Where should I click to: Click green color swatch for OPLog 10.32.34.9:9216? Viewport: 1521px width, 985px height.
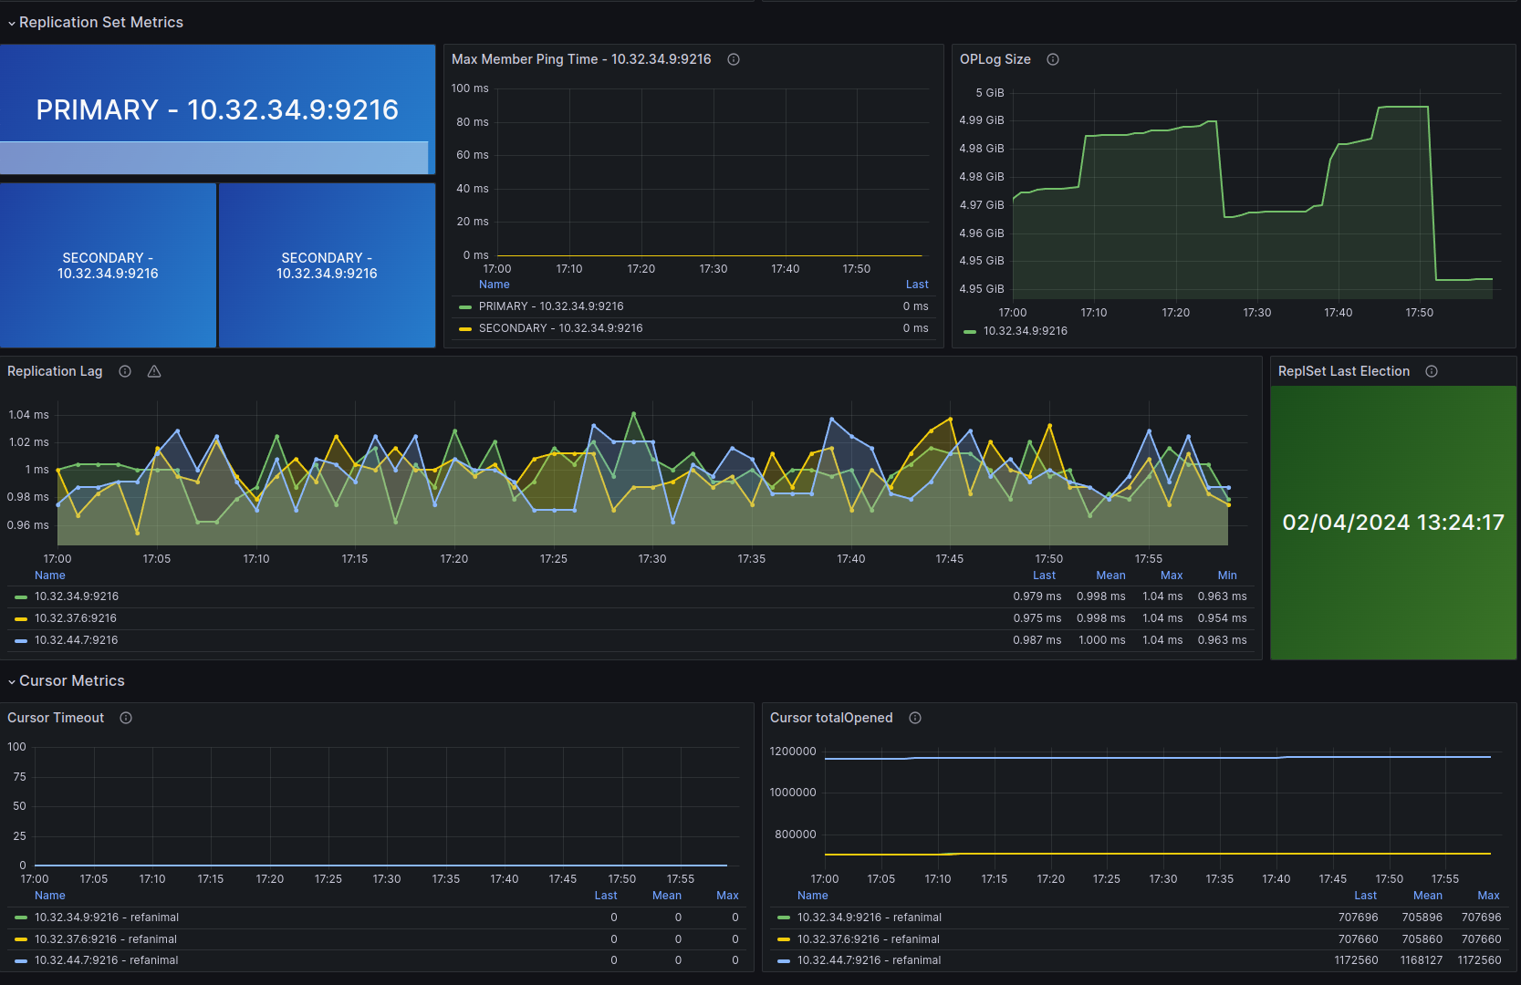[x=970, y=332]
